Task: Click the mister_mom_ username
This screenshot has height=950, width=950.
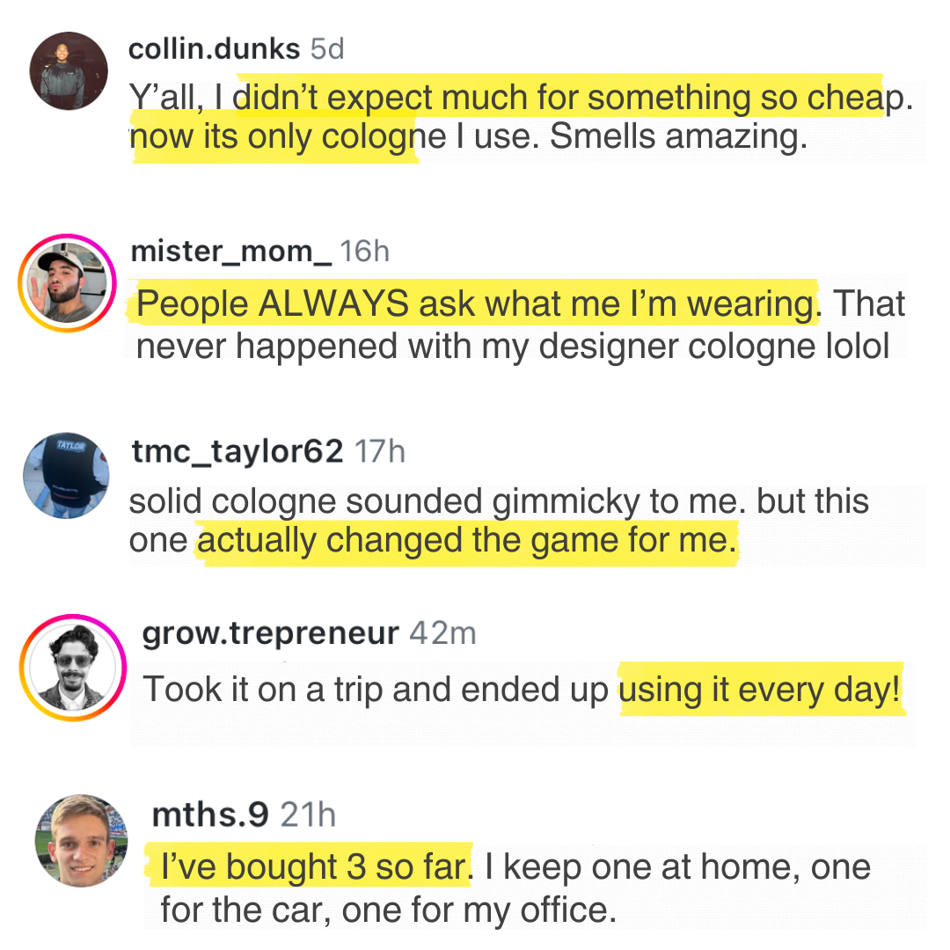Action: 230,252
